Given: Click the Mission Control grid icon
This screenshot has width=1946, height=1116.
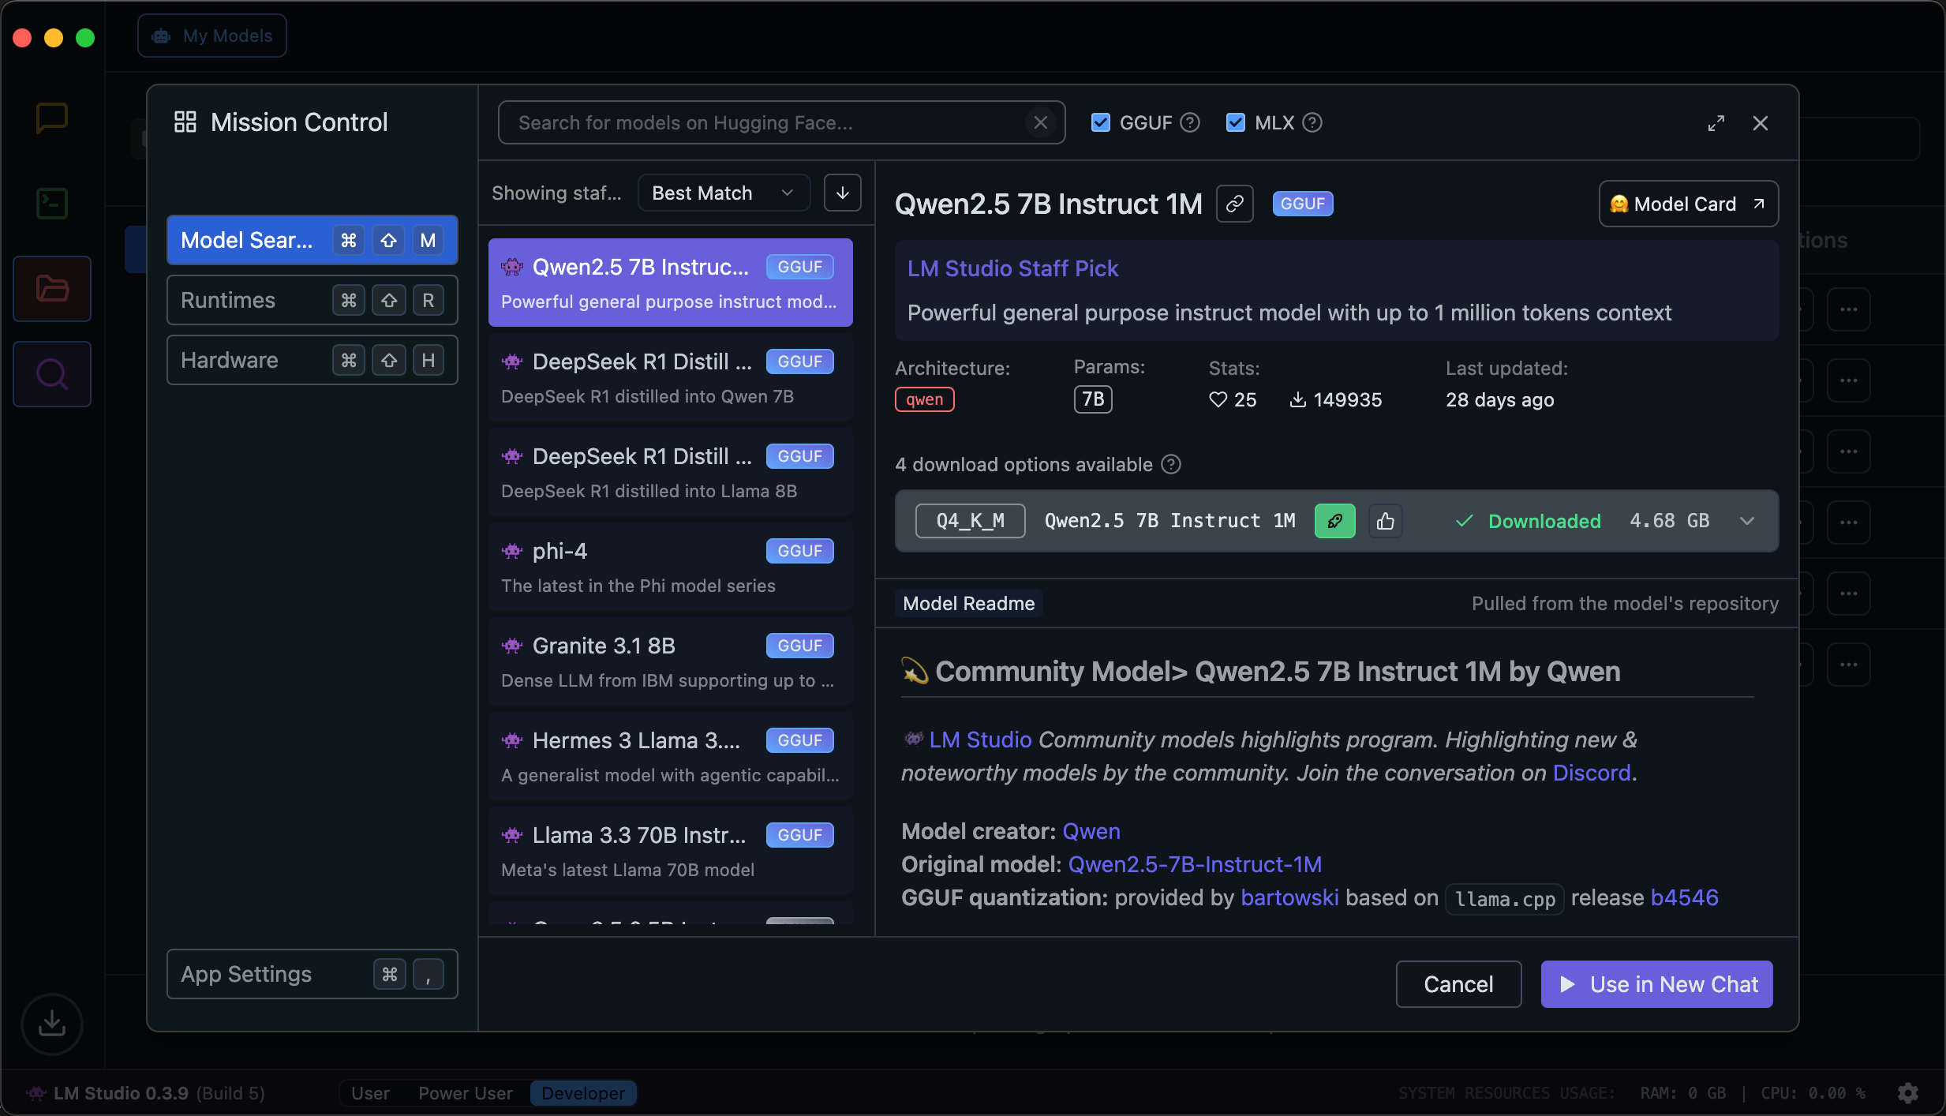Looking at the screenshot, I should (185, 122).
